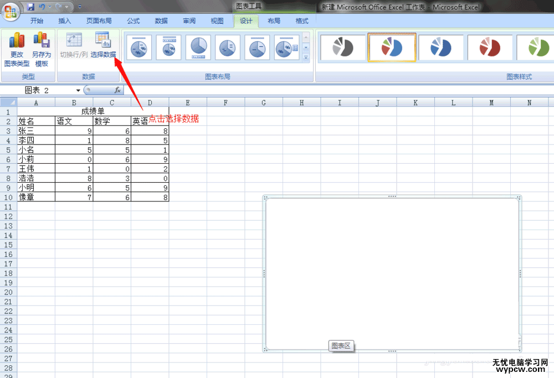Open the 页面布局 ribbon tab
The image size is (554, 378).
[x=99, y=21]
